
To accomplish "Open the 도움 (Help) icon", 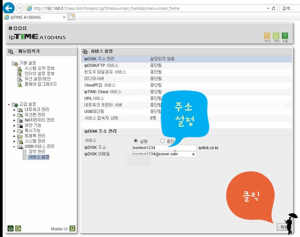I will (285, 36).
